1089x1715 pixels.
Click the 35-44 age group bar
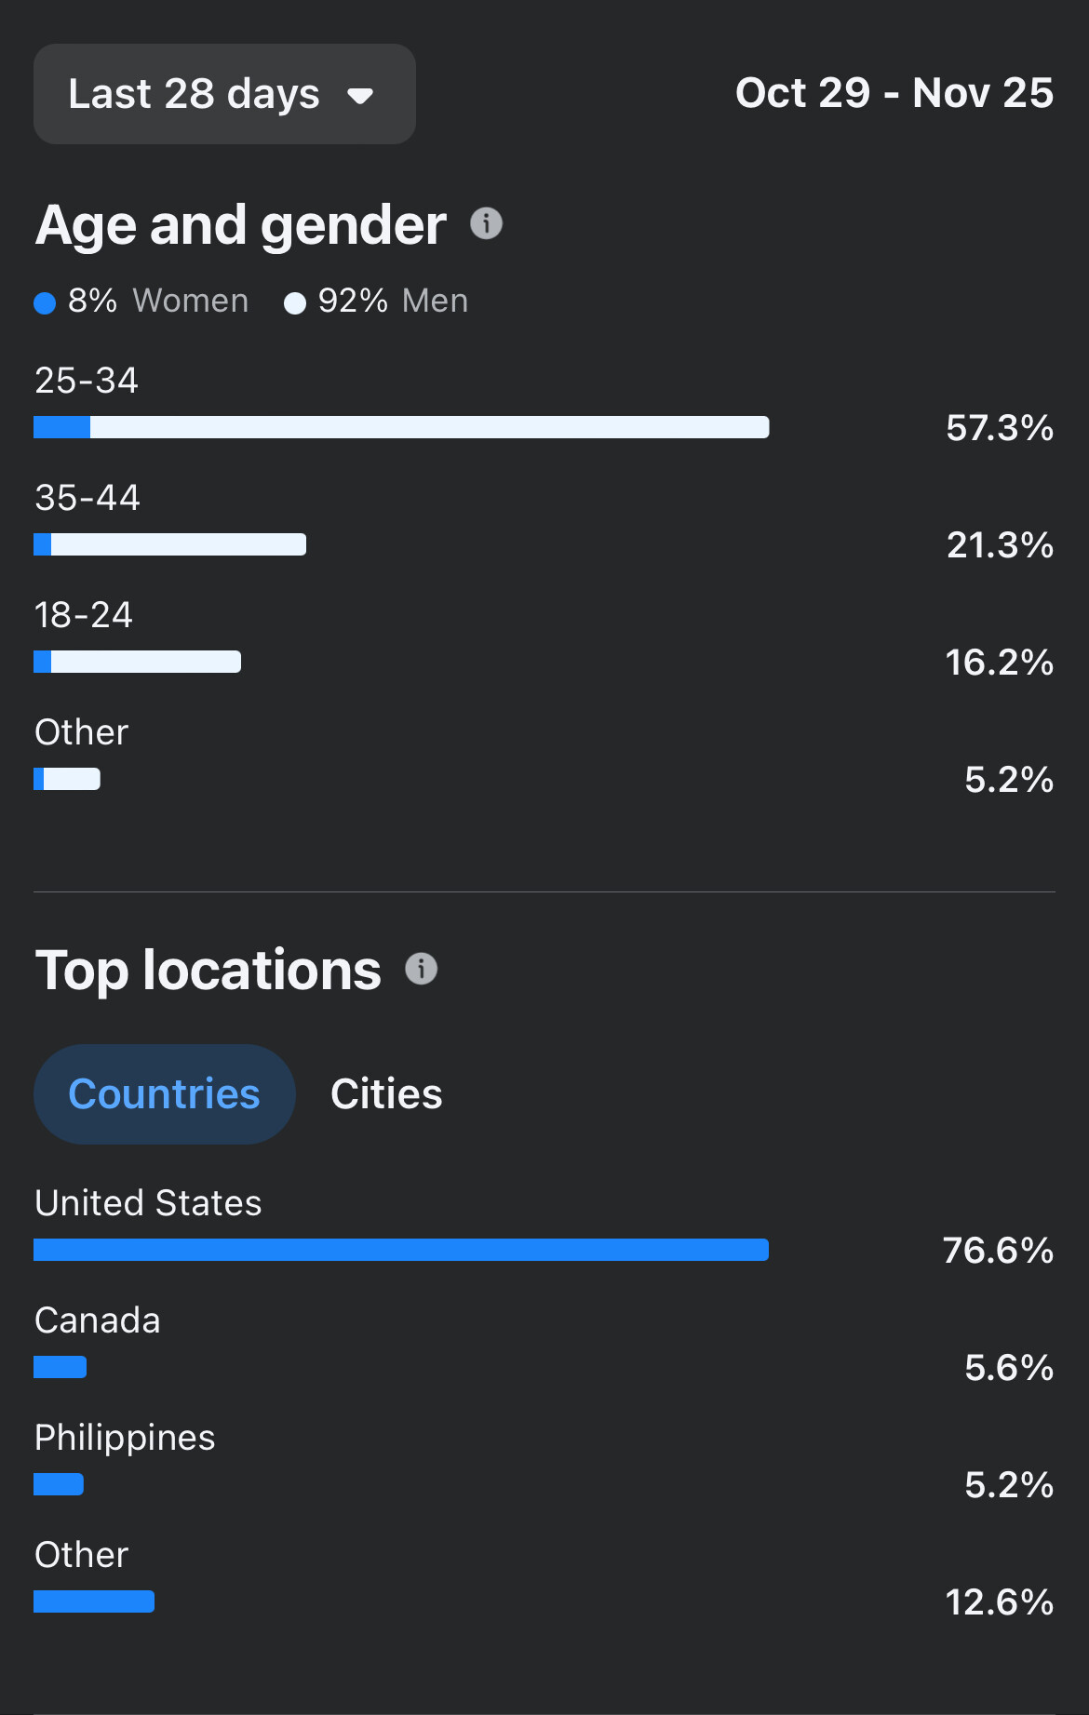[x=169, y=544]
